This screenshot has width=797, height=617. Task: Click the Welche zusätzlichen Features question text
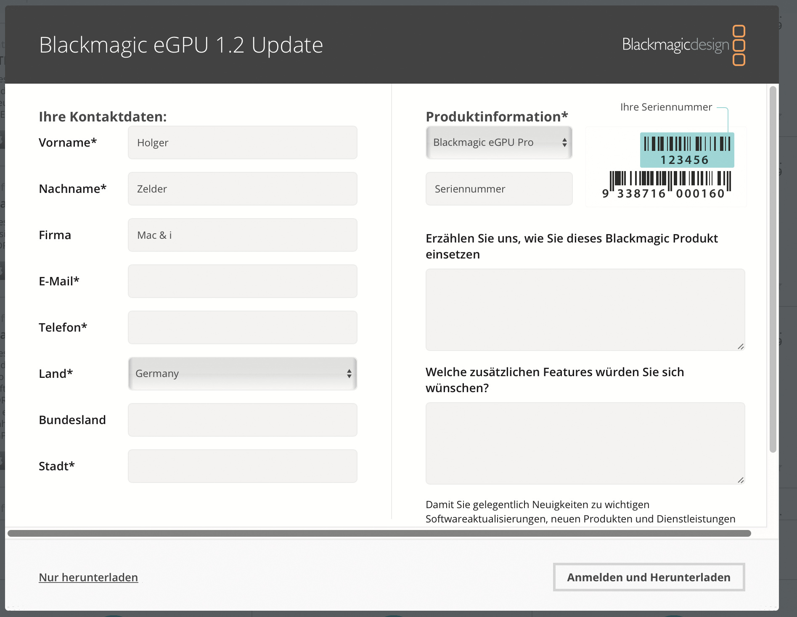pos(555,380)
